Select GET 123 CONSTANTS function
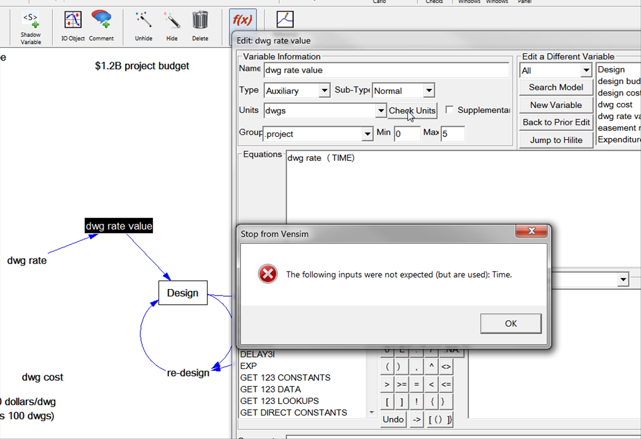641x439 pixels. pos(285,378)
